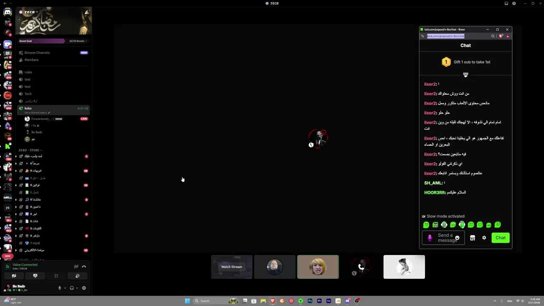
Task: Collapse the ZERO - STORE category
Action: pyautogui.click(x=31, y=150)
